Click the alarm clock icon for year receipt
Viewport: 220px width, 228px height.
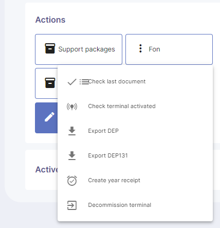coord(72,181)
